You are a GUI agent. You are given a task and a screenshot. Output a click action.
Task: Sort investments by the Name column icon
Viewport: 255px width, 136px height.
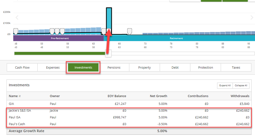pos(20,96)
